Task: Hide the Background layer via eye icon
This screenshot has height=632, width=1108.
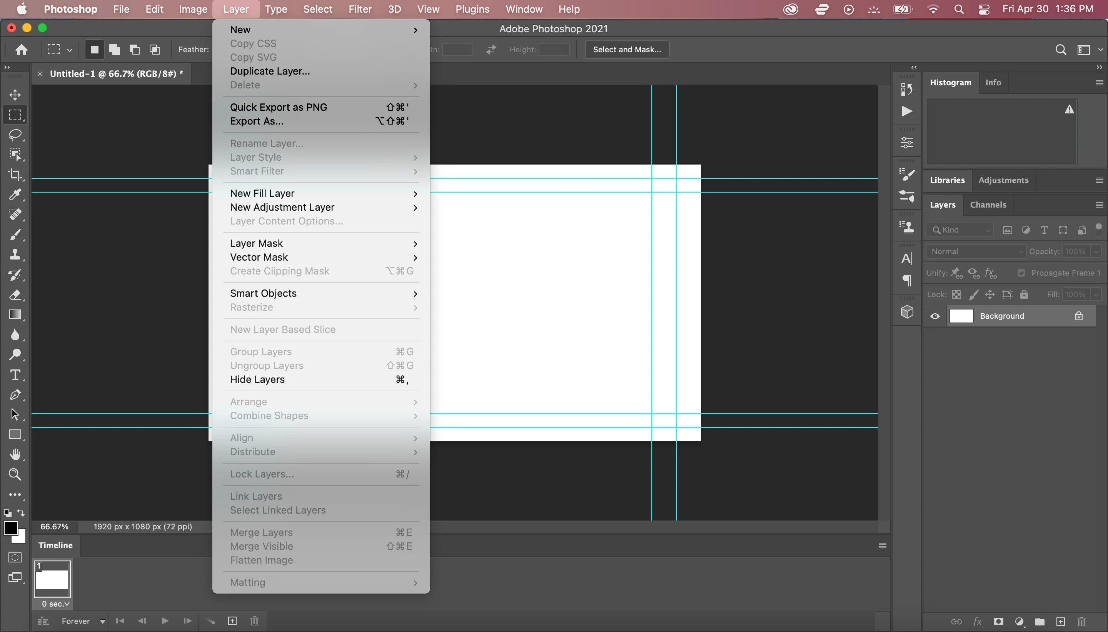Action: pyautogui.click(x=935, y=316)
